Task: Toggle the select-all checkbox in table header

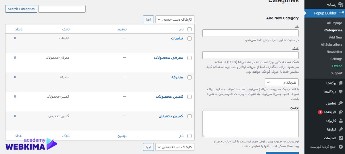Action: [189, 29]
